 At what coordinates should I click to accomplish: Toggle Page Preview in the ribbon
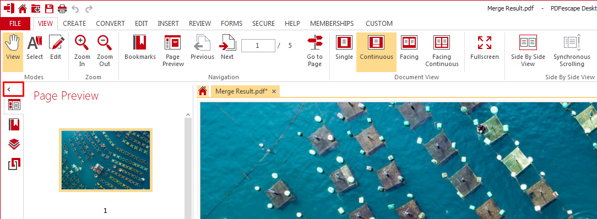click(173, 51)
